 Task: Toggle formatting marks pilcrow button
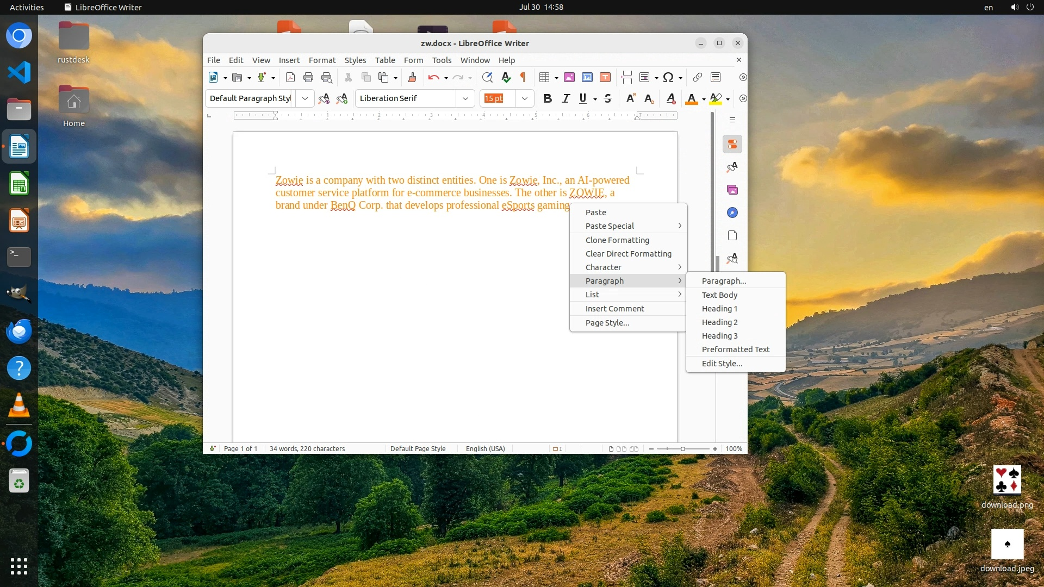[523, 77]
